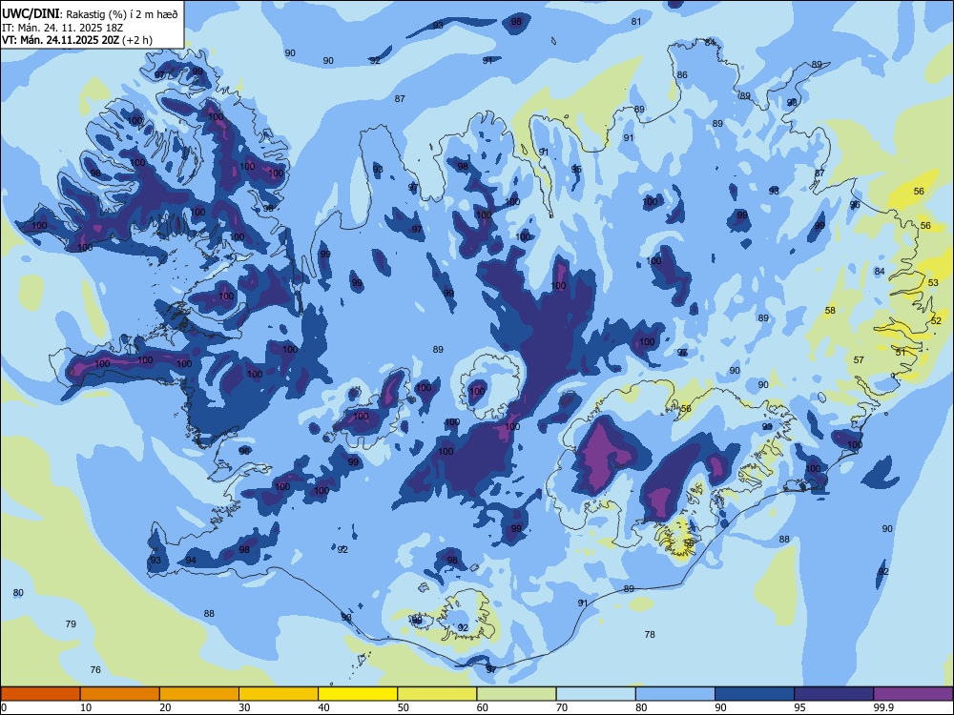Image resolution: width=954 pixels, height=715 pixels.
Task: Click the '0' legend scale label
Action: point(4,707)
